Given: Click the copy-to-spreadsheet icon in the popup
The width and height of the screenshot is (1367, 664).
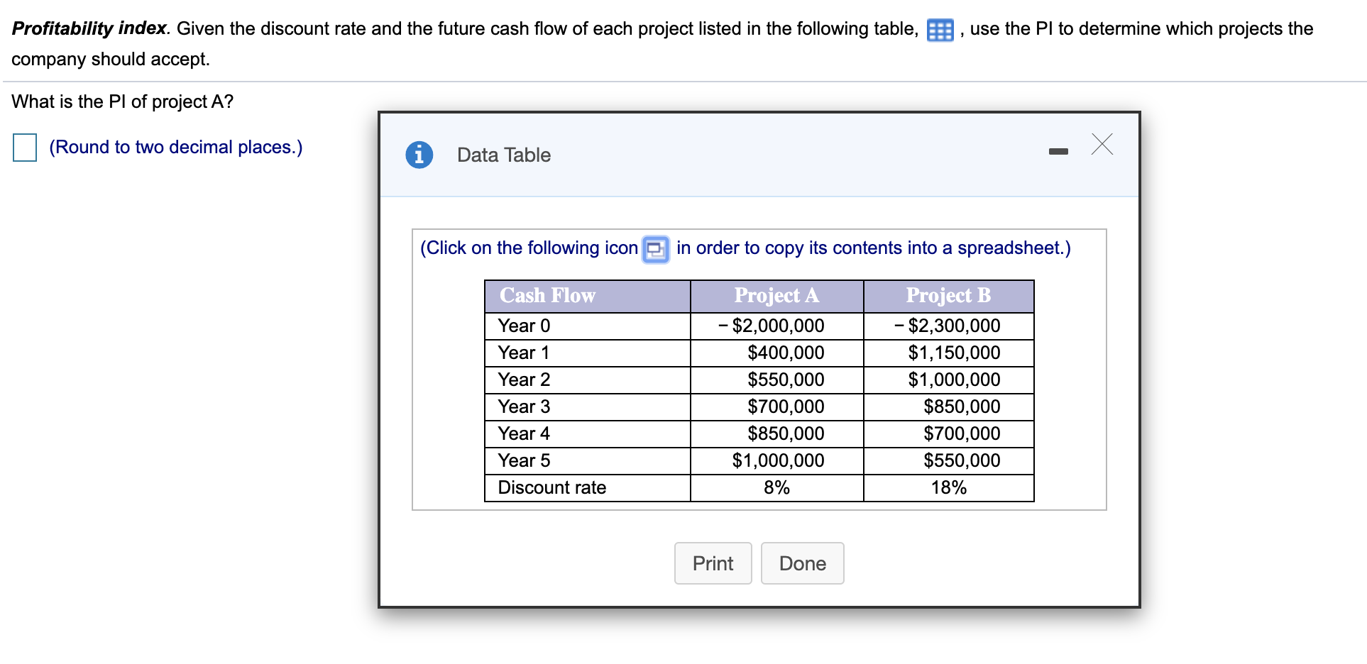Looking at the screenshot, I should pyautogui.click(x=654, y=249).
